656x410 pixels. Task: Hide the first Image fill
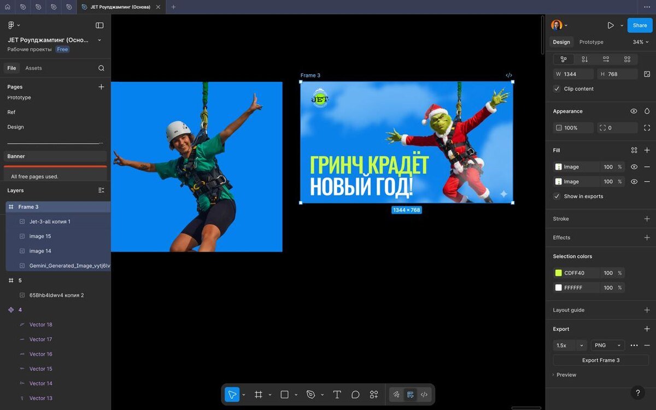point(634,167)
